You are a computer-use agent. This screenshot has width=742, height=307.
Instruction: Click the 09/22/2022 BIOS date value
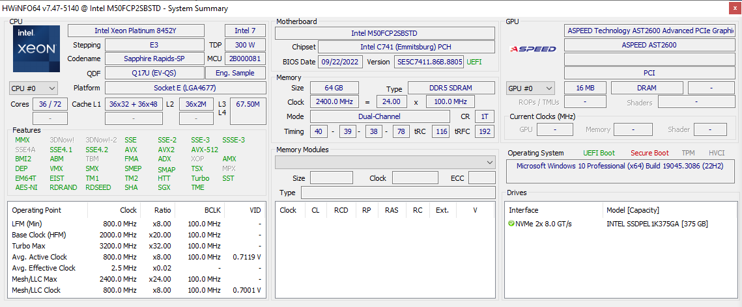(x=341, y=62)
